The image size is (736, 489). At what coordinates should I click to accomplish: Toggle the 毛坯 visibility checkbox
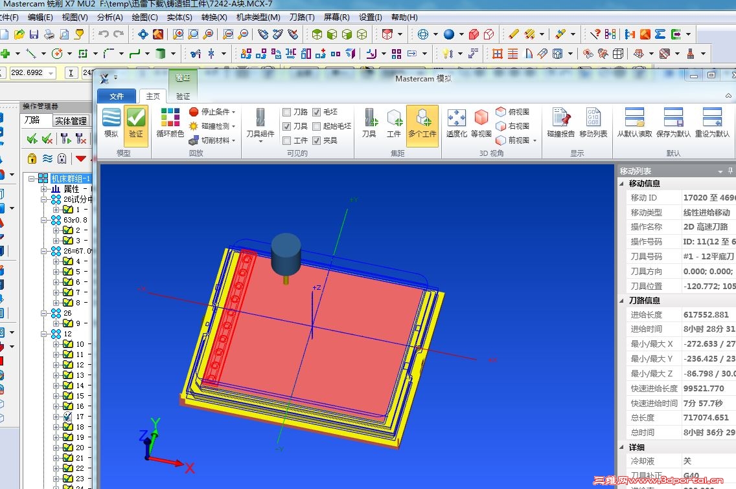coord(316,112)
